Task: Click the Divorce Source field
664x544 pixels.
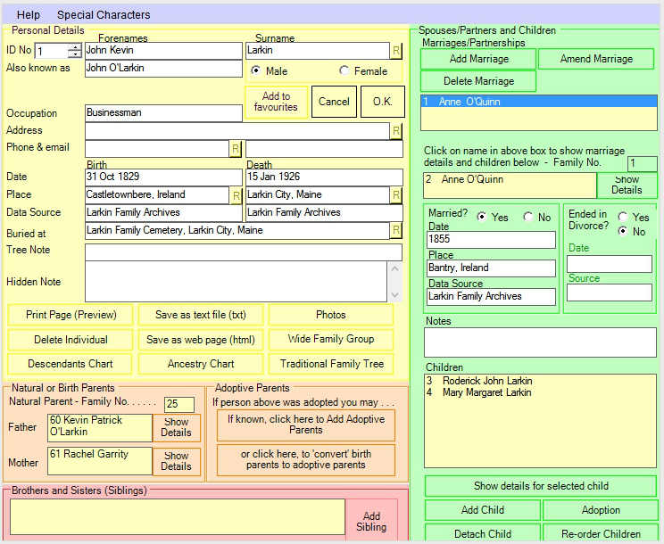Action: coord(610,293)
